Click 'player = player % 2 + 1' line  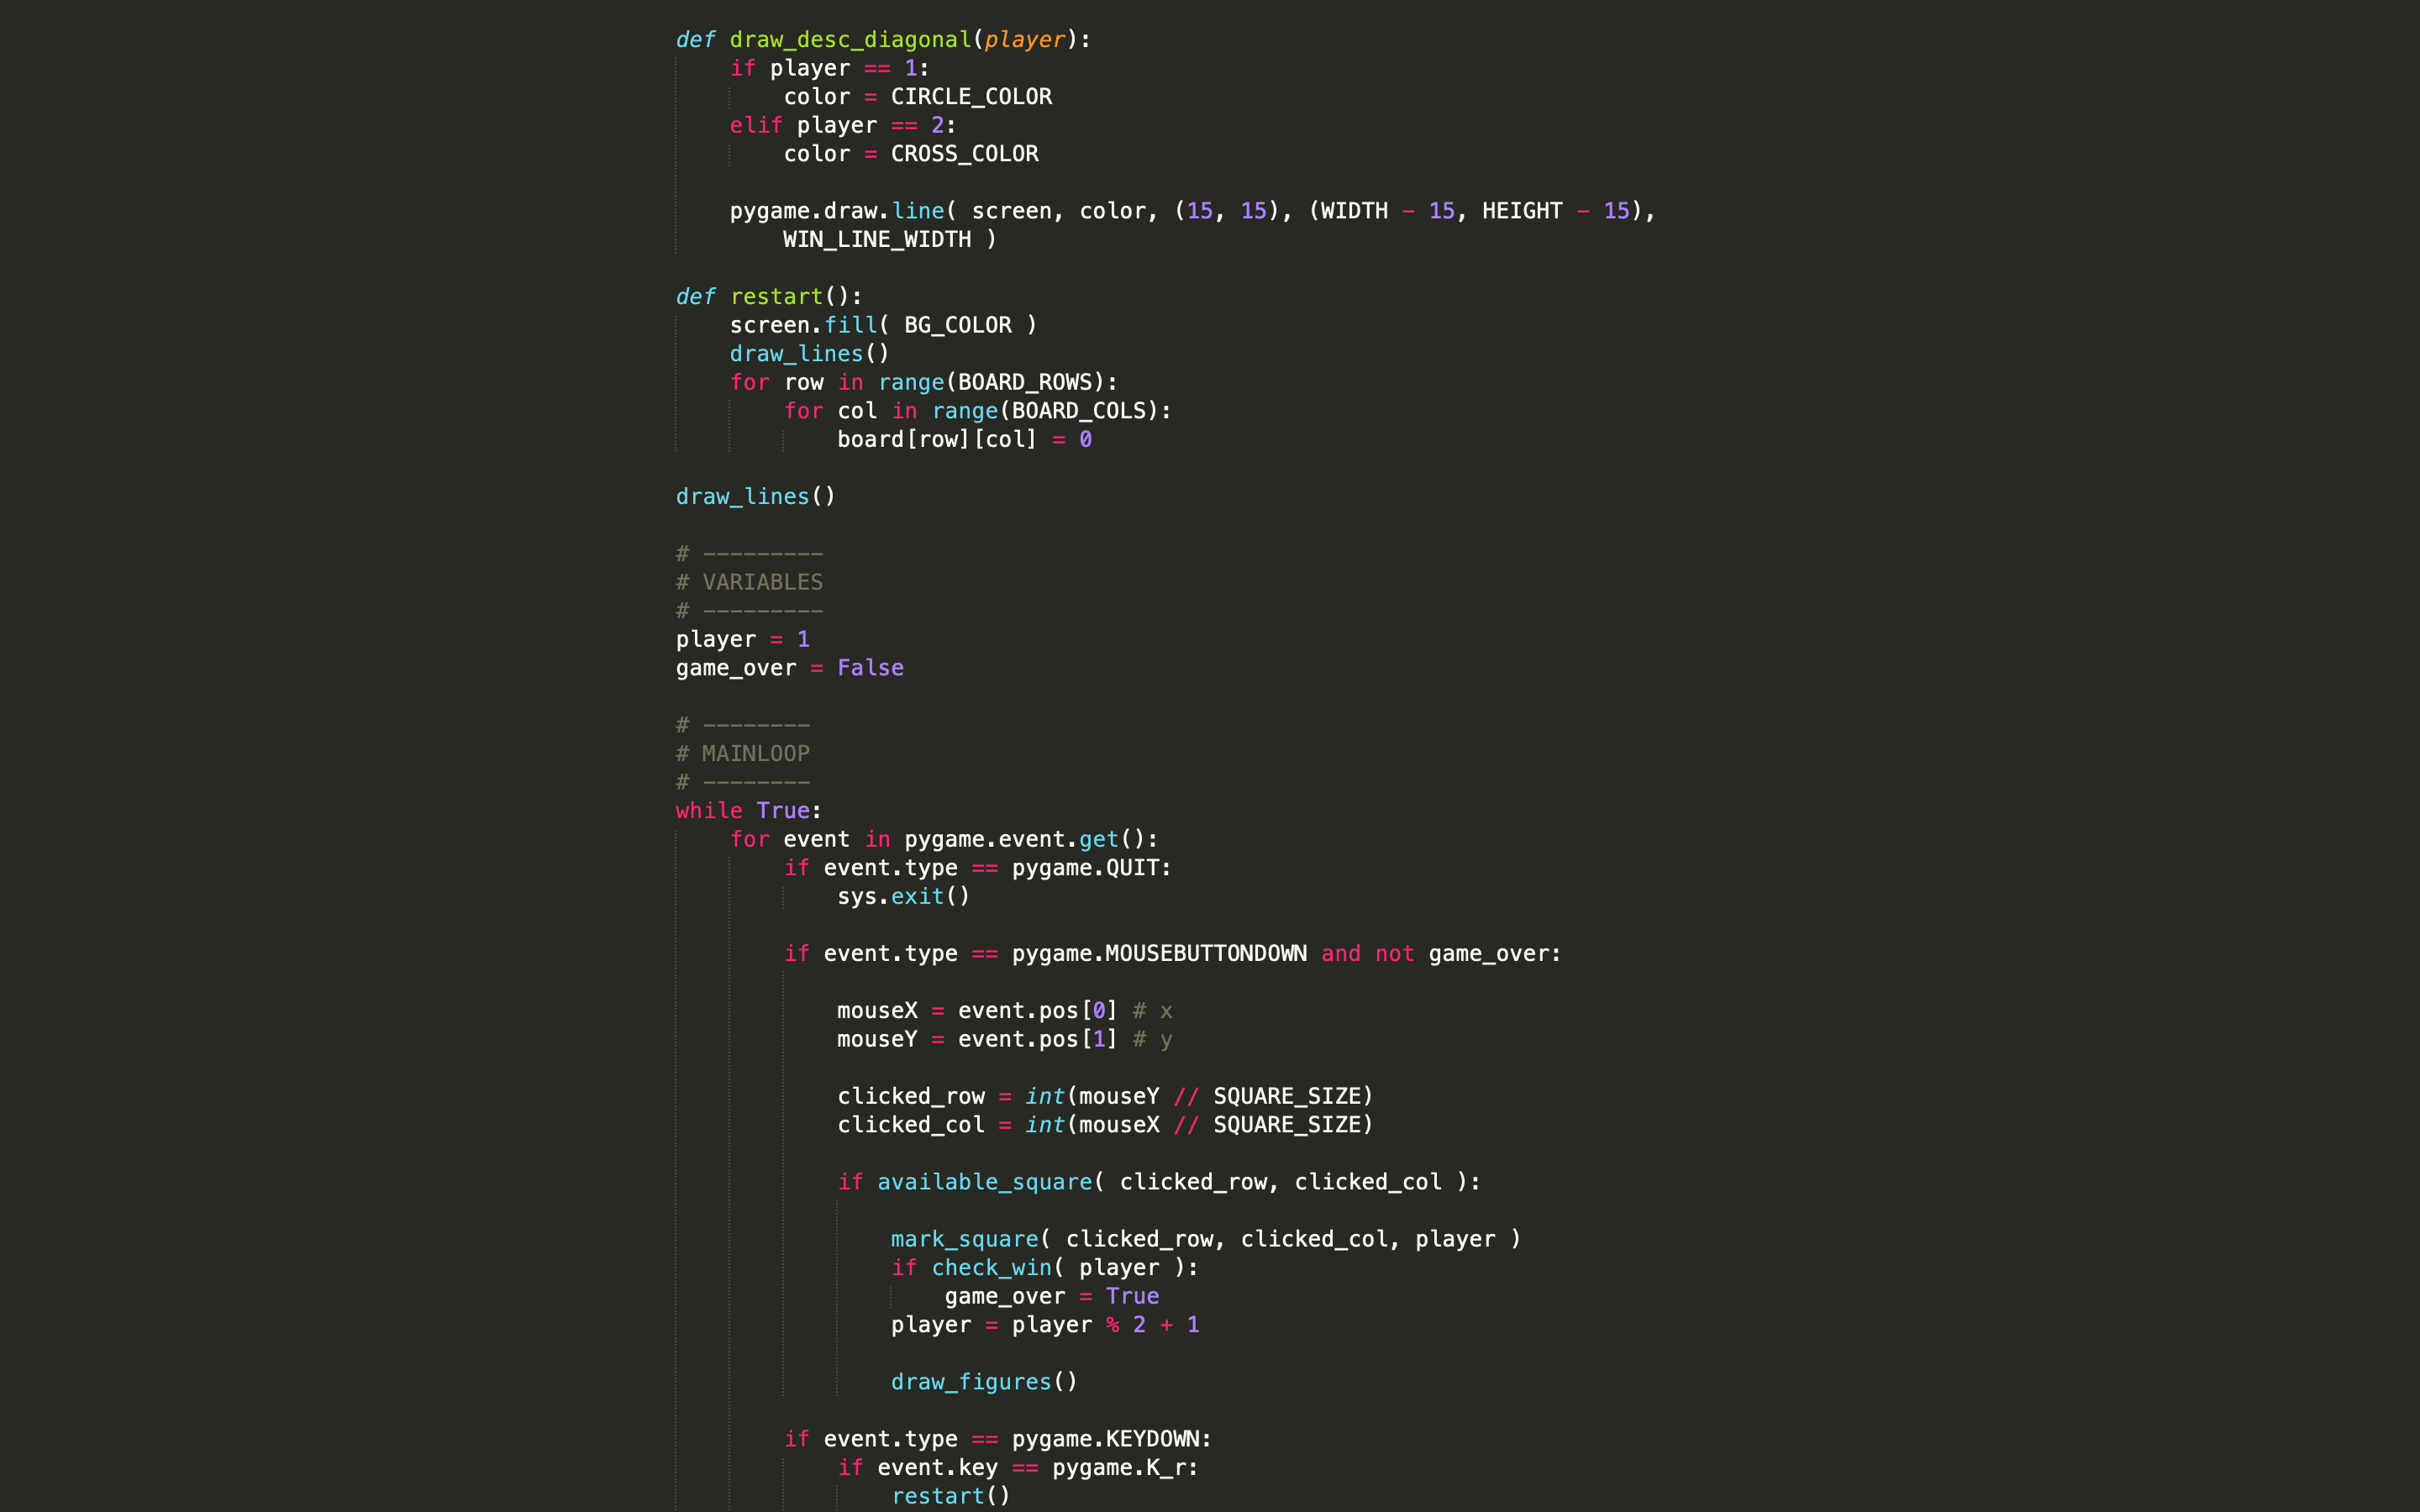(1045, 1325)
